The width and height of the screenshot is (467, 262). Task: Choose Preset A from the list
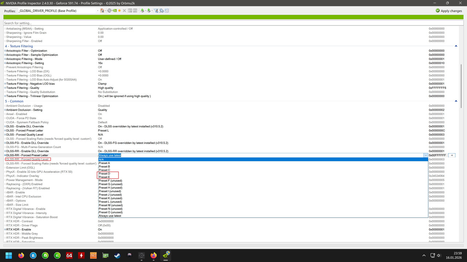[x=263, y=163]
